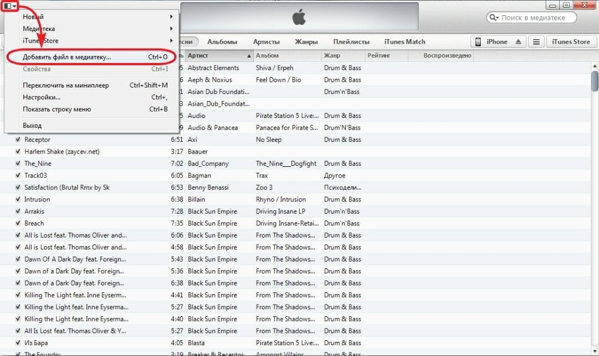Disable the Intrusion track checkbox
Viewport: 599px width, 356px height.
point(18,200)
